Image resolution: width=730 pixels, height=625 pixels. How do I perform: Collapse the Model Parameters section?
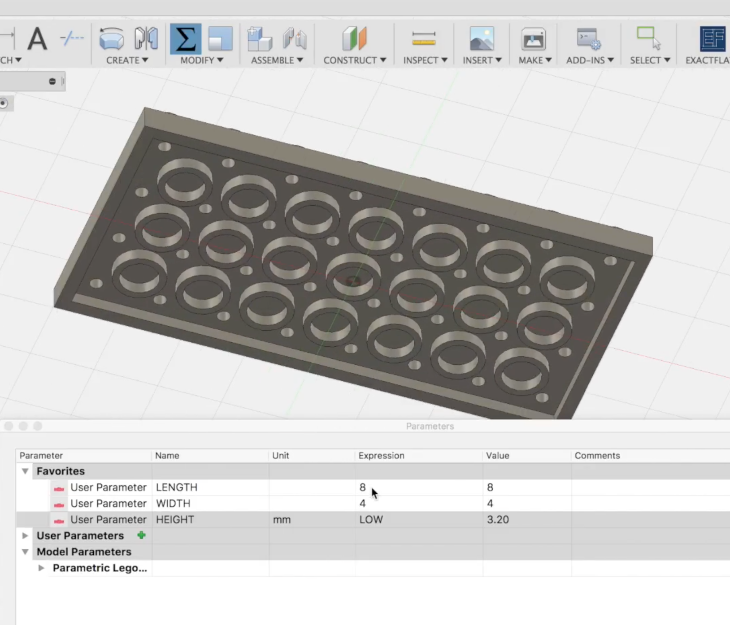click(25, 552)
